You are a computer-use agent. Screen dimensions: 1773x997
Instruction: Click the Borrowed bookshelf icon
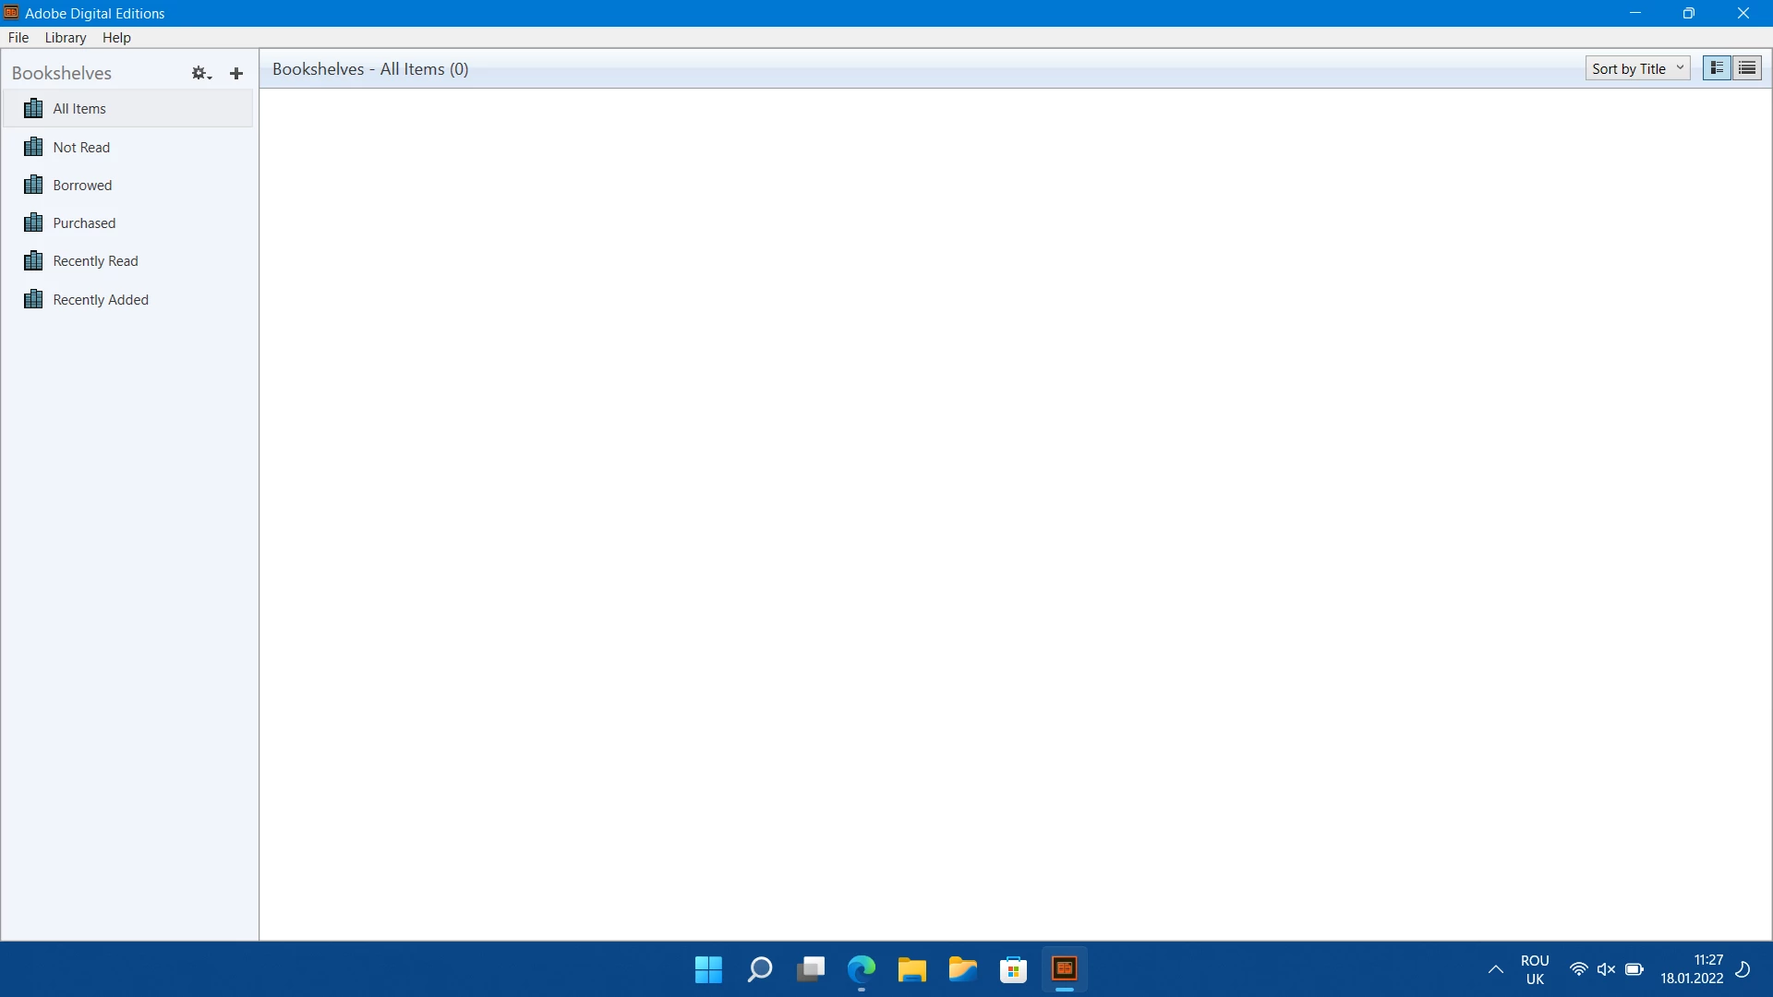[33, 185]
